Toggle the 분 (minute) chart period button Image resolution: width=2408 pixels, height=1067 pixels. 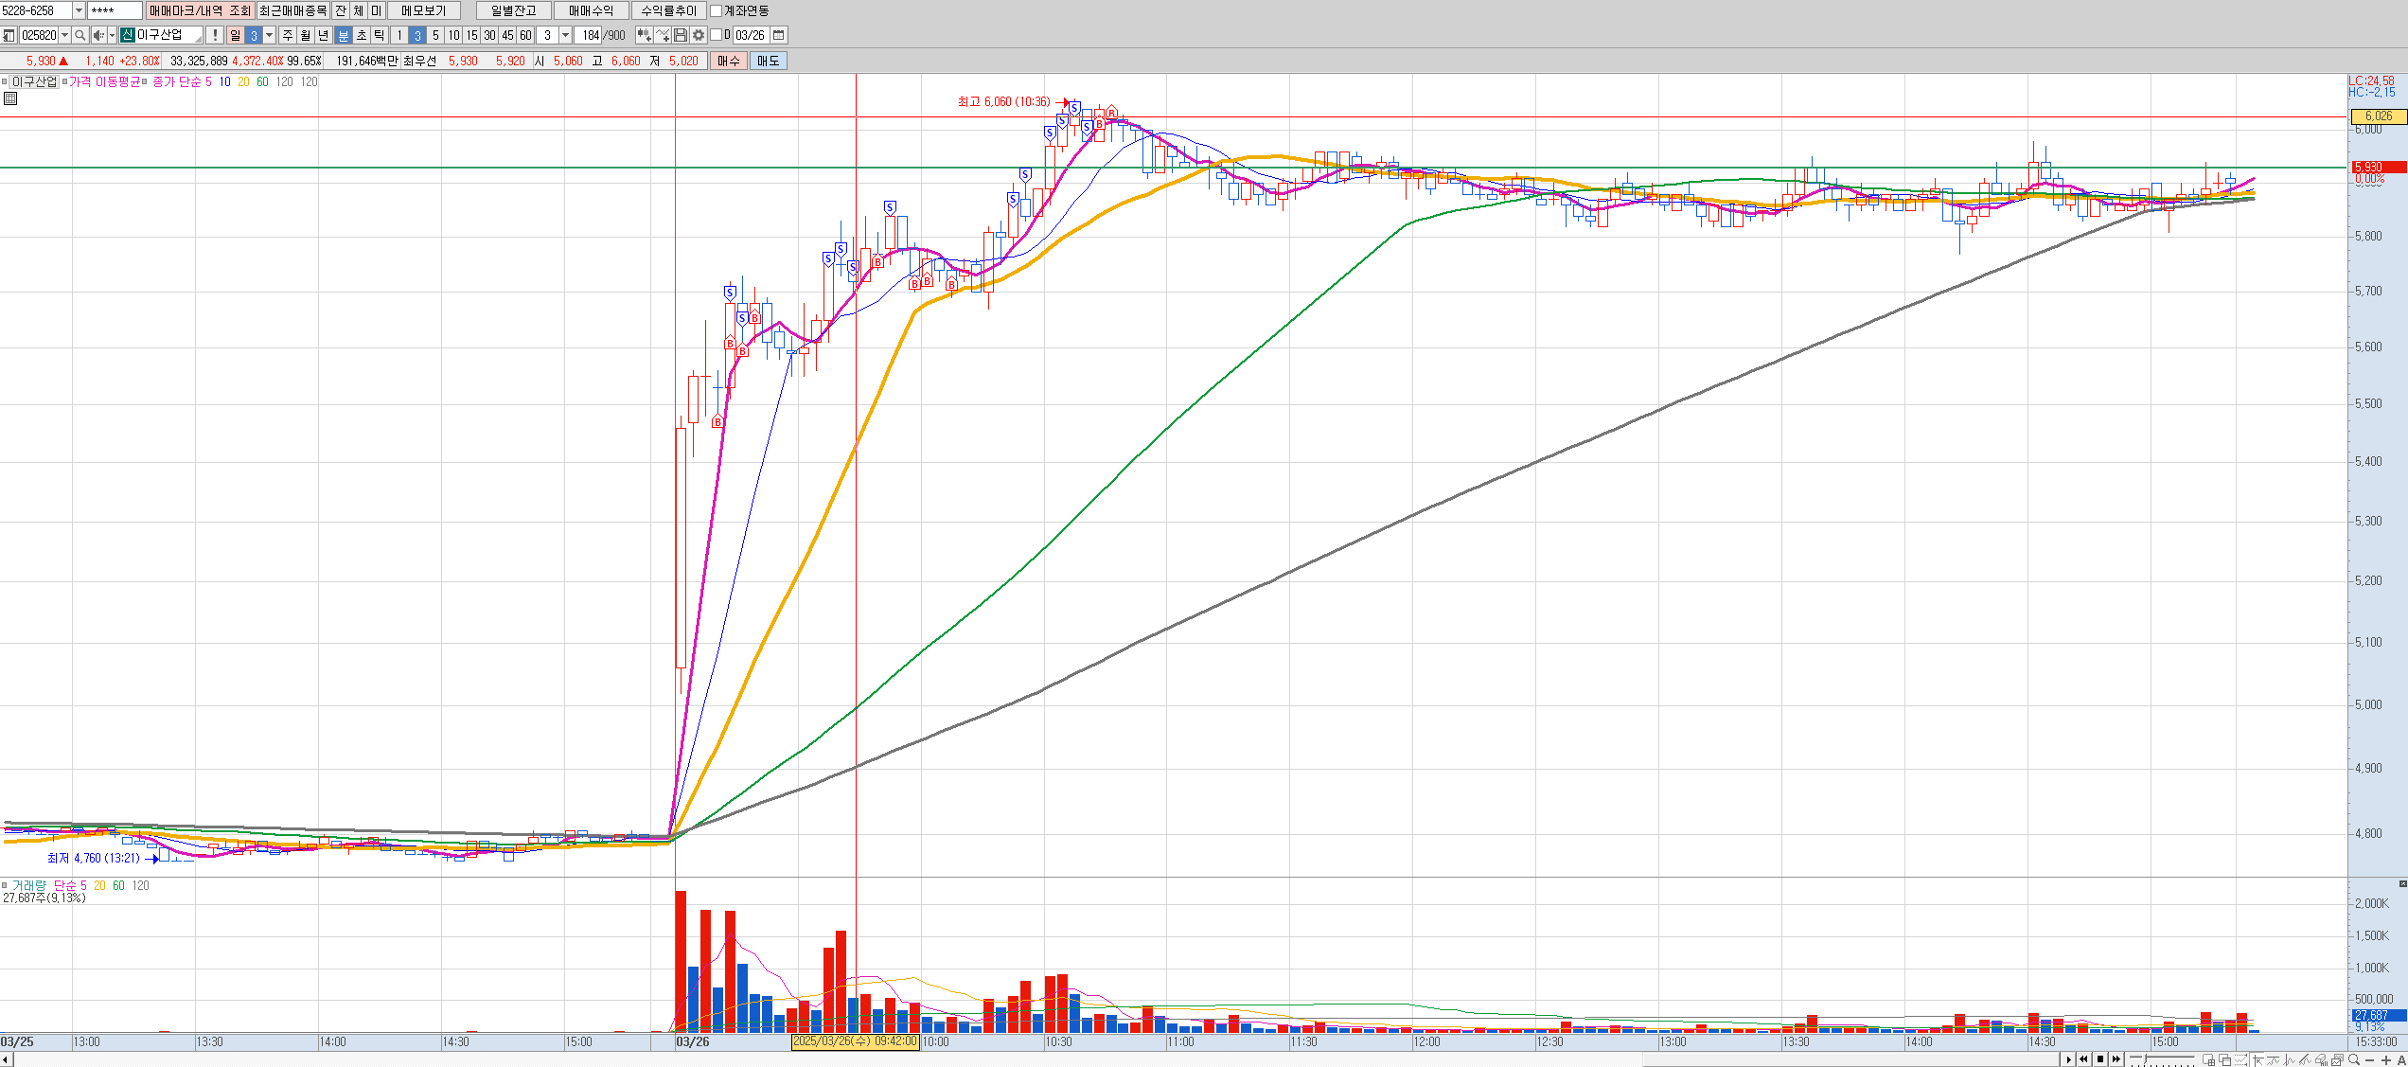coord(343,35)
